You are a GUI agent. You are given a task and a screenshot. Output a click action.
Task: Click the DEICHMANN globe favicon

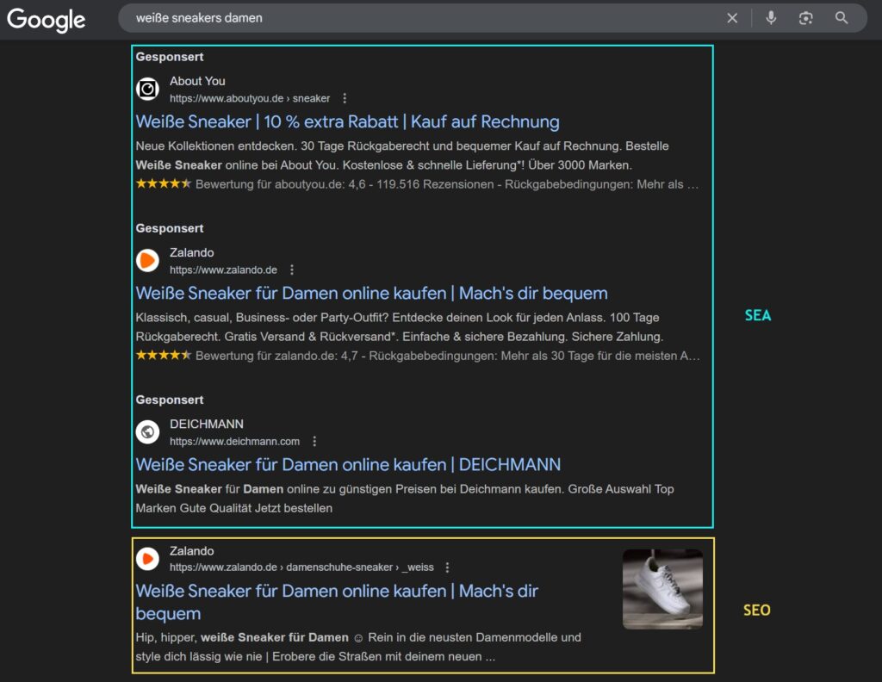(148, 431)
